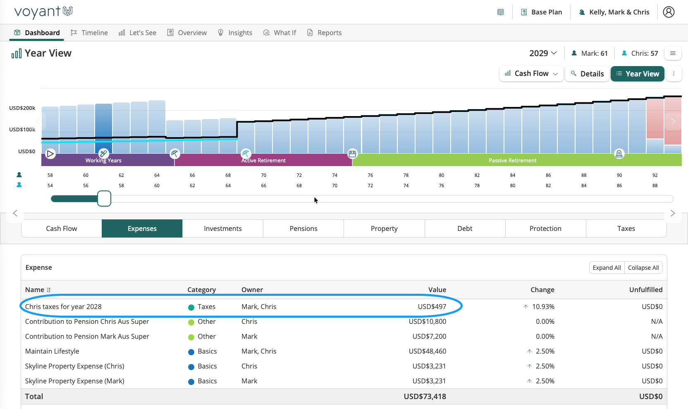Click the year slider handle
688x409 pixels.
point(104,199)
